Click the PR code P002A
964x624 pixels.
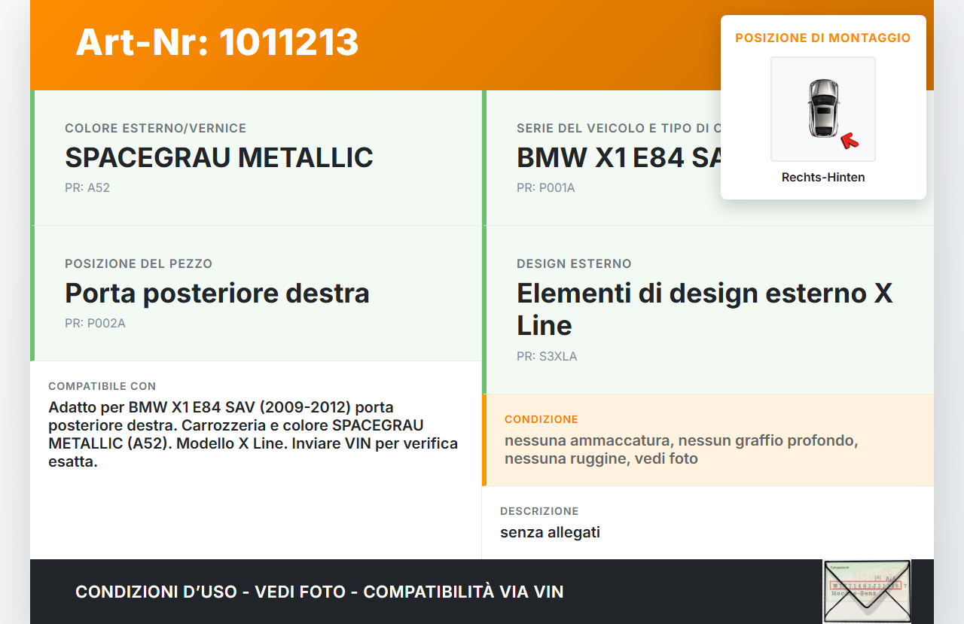point(95,323)
